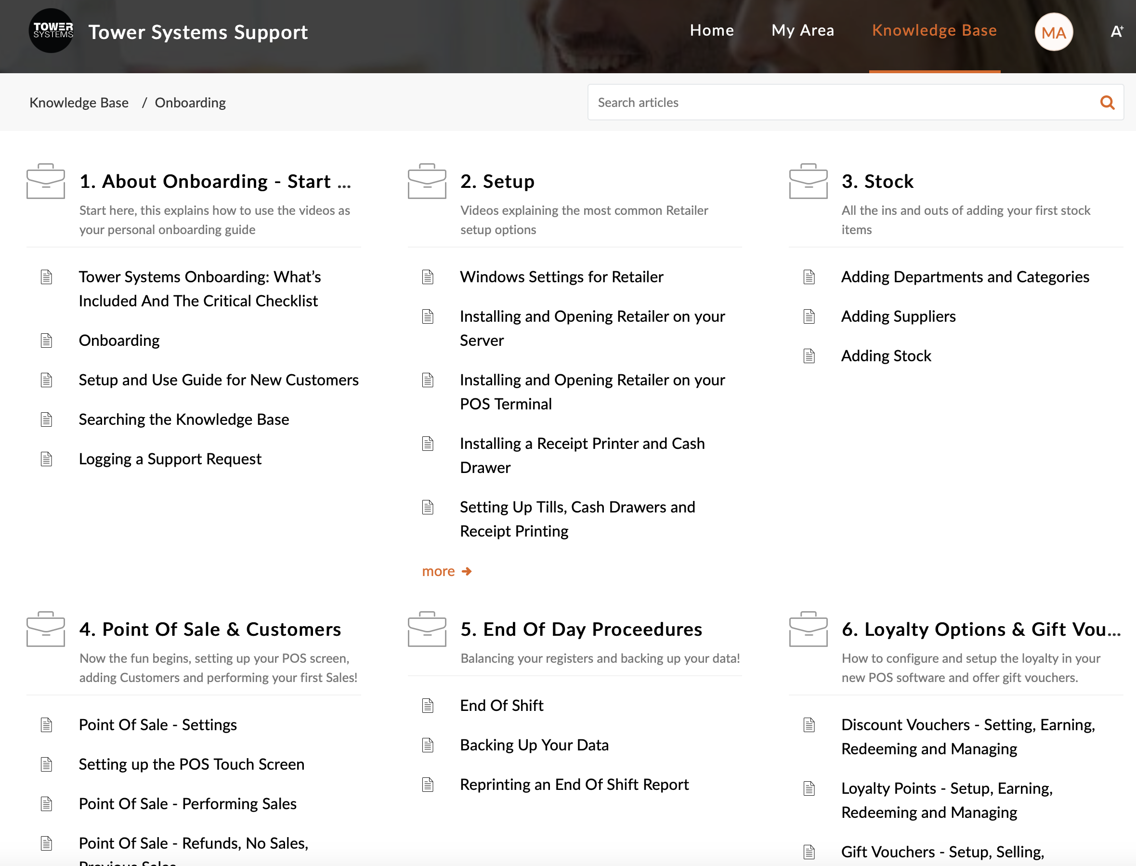Viewport: 1136px width, 866px height.
Task: Open Logging a Support Request article
Action: (170, 459)
